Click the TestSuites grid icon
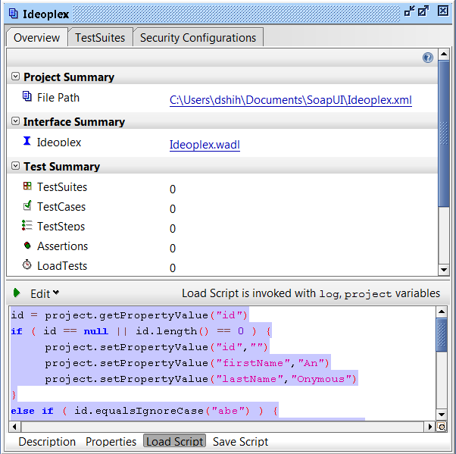The image size is (456, 454). (27, 186)
